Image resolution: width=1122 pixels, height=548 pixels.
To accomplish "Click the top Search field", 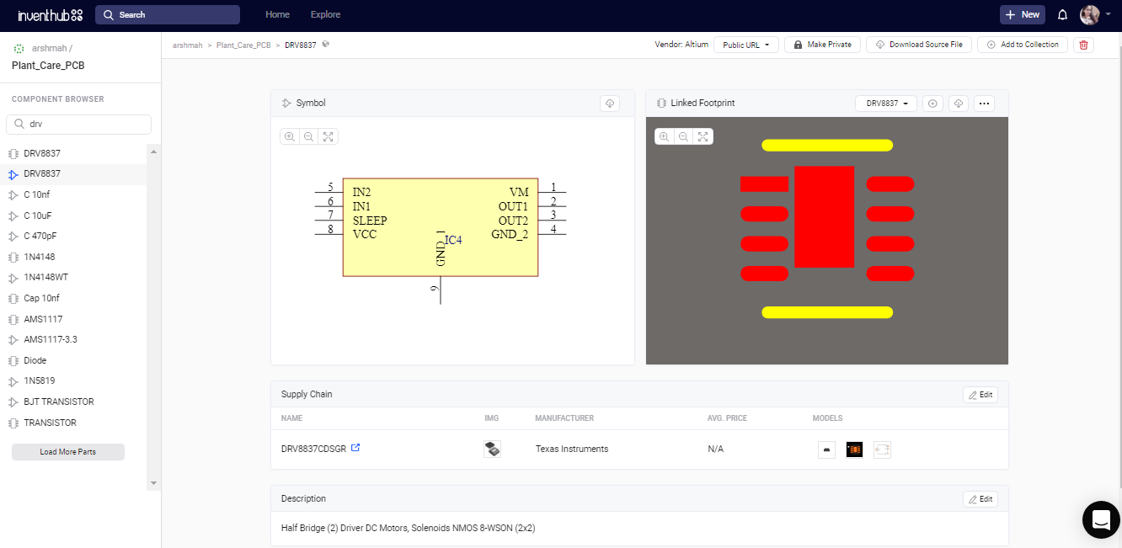I will [168, 14].
